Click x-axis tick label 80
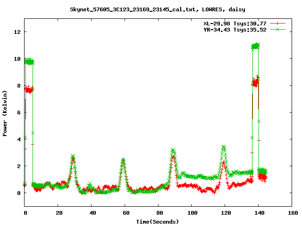The image size is (302, 226). (159, 213)
